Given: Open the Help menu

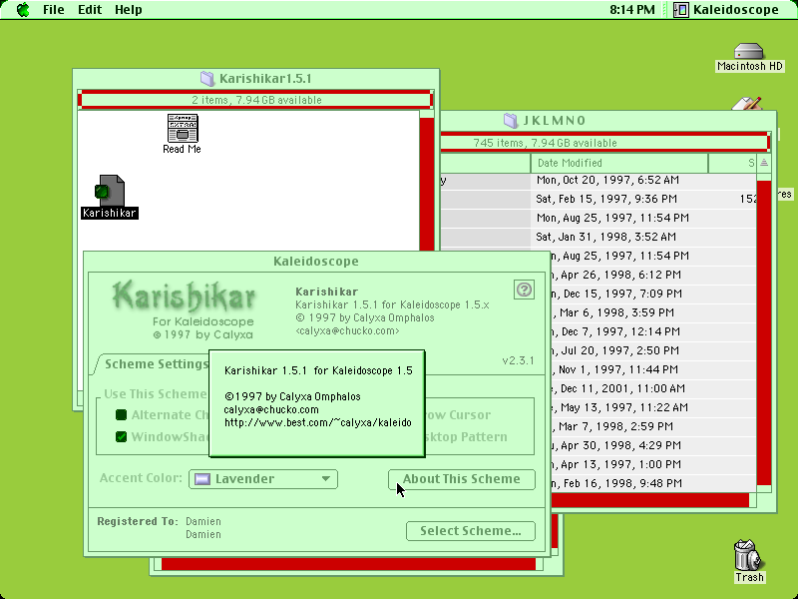Looking at the screenshot, I should point(129,10).
